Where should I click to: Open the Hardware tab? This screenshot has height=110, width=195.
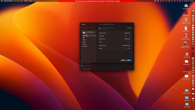click(x=89, y=46)
